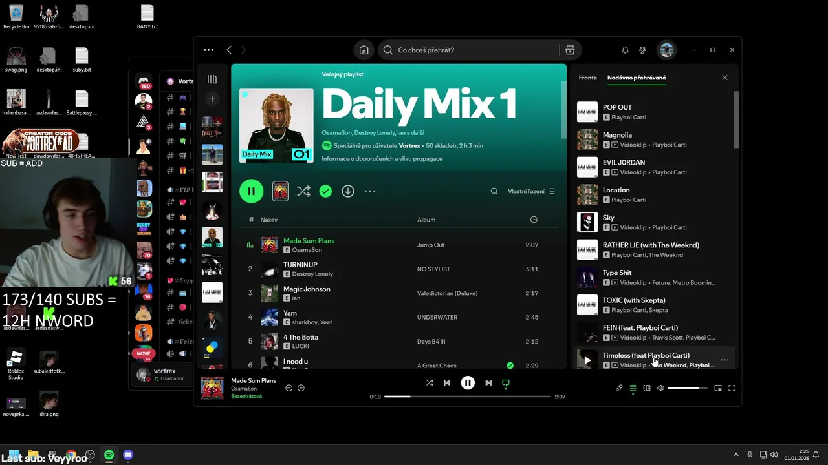Open the Recycle Bin desktop icon

tap(16, 17)
